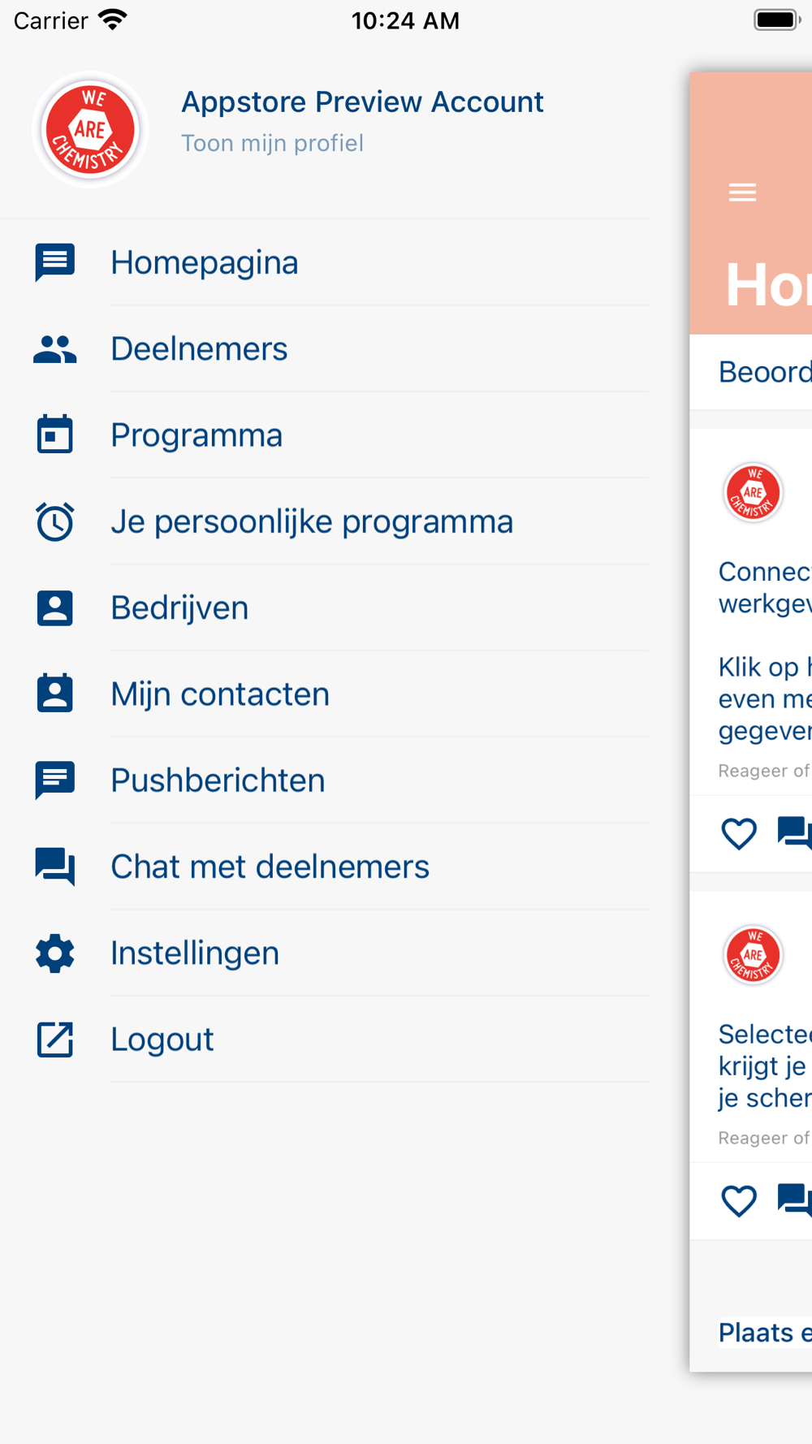Tap the Toon mijn profiel link
The image size is (812, 1444).
pyautogui.click(x=272, y=144)
